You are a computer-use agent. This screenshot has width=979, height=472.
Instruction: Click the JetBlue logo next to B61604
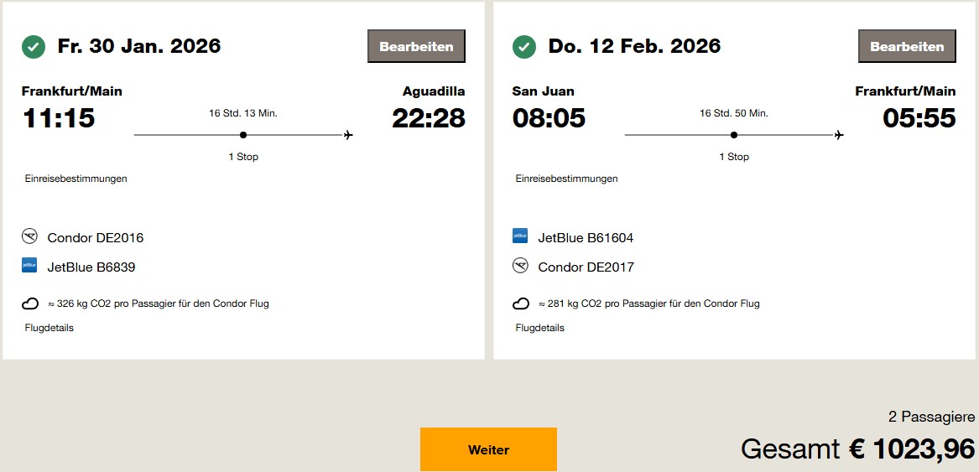pos(520,236)
